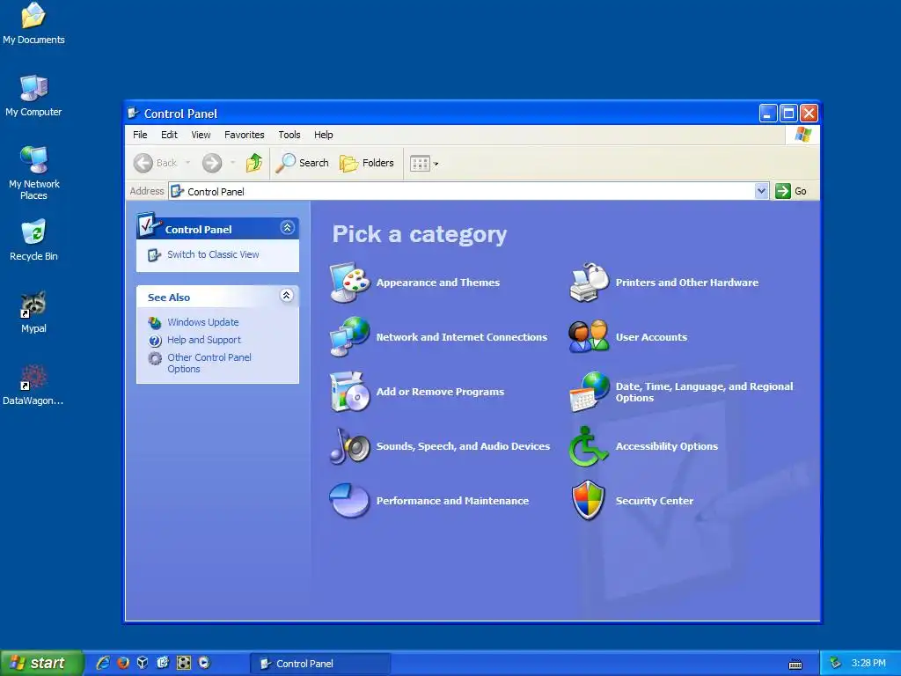Open the Add or Remove Programs icon
Screen dimensions: 901x676
click(x=350, y=392)
